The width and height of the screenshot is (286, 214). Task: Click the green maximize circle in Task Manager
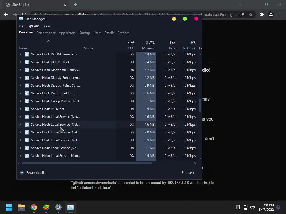pyautogui.click(x=185, y=19)
